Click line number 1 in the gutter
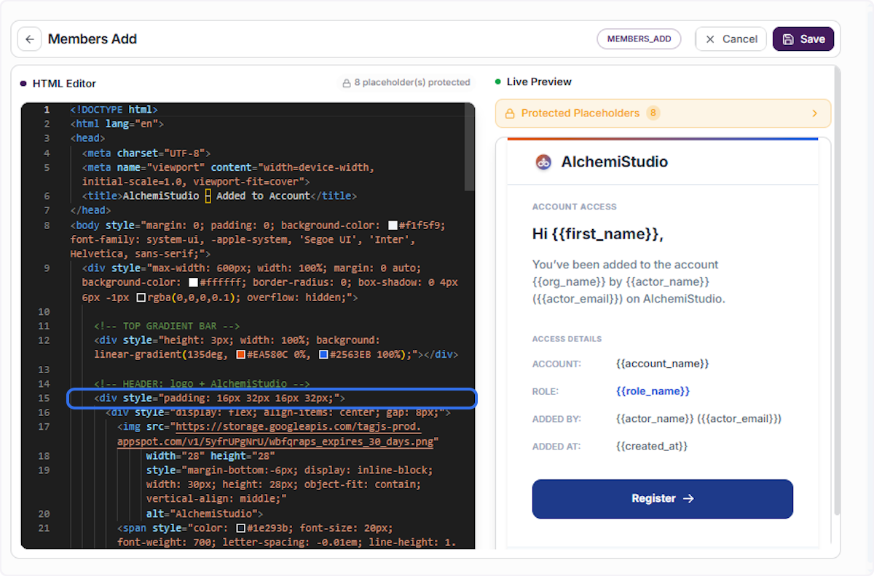Image resolution: width=874 pixels, height=576 pixels. pos(47,110)
